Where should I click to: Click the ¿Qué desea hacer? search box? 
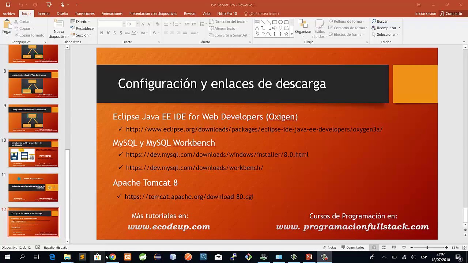coord(261,14)
